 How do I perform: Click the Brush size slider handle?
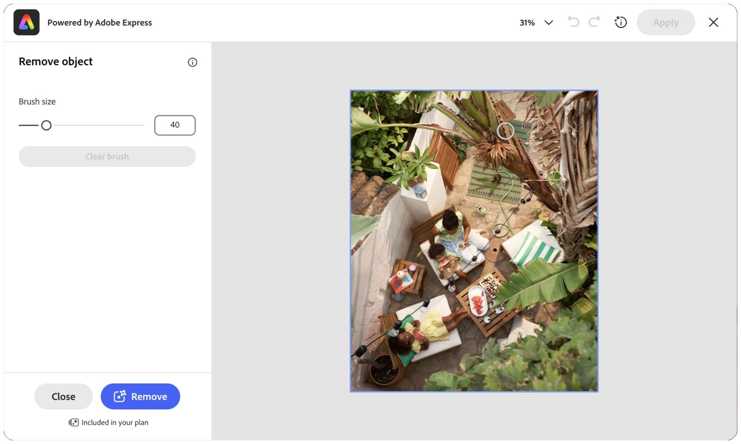(x=46, y=125)
